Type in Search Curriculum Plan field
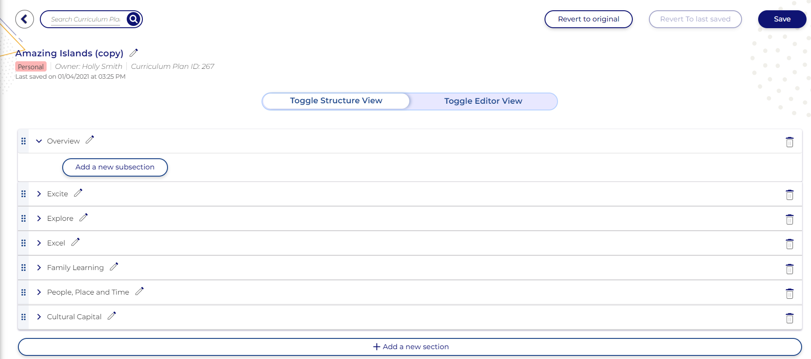Screen dimensions: 811x359 pyautogui.click(x=86, y=19)
